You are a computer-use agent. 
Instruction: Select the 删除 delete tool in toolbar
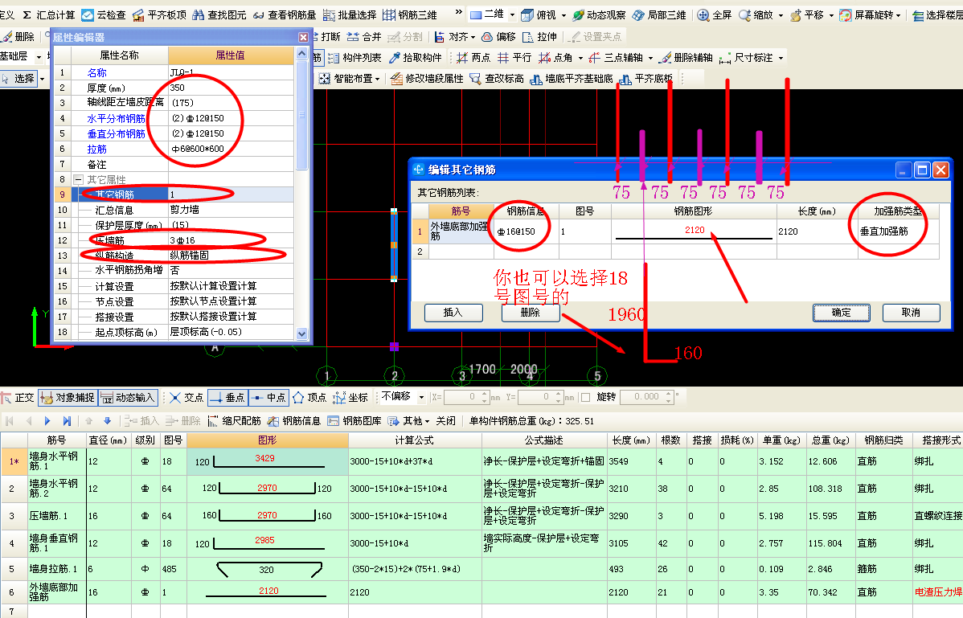pos(18,37)
